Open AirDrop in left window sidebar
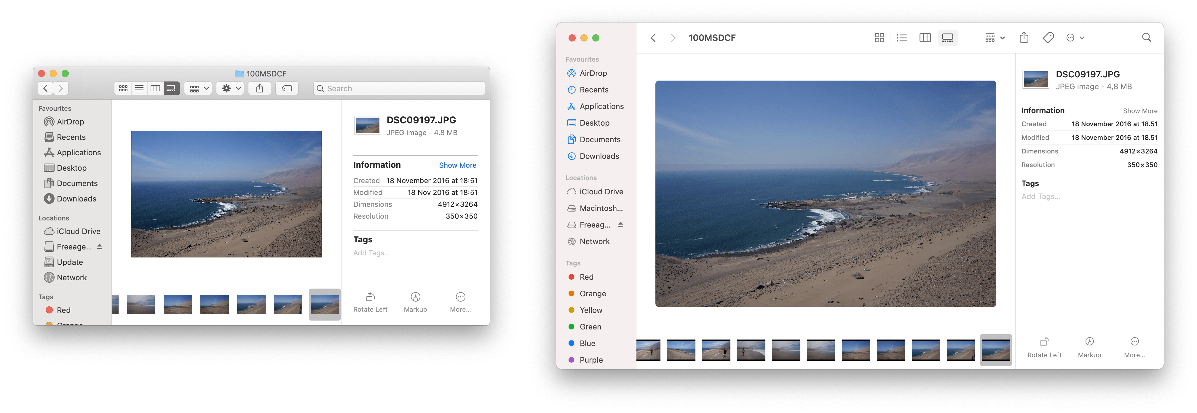The width and height of the screenshot is (1197, 413). pyautogui.click(x=64, y=122)
